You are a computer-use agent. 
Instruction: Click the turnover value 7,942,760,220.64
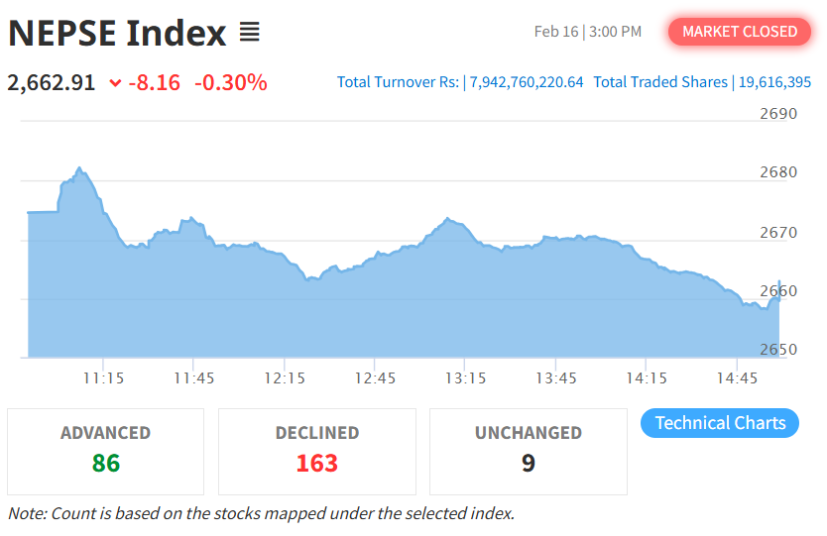pos(526,82)
